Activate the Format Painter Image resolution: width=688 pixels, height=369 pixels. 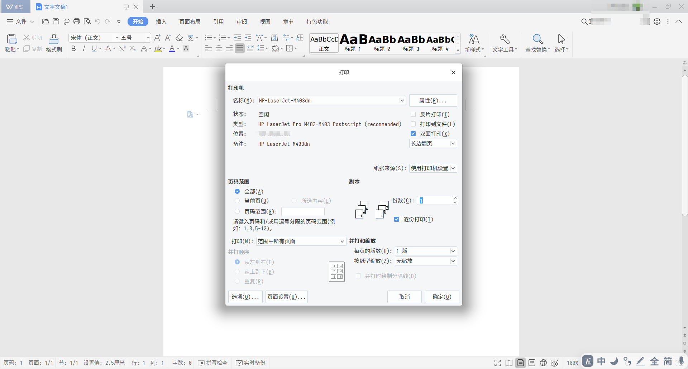pos(53,43)
